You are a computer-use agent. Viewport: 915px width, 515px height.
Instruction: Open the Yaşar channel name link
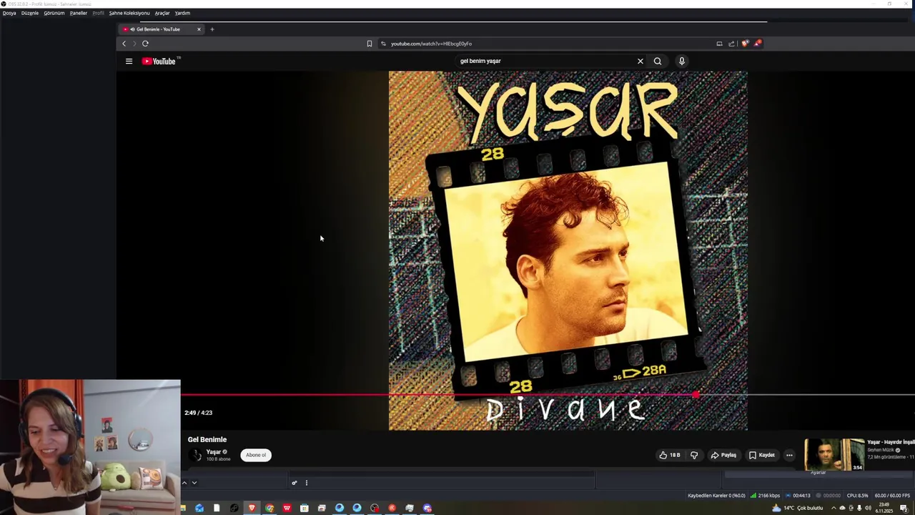click(214, 452)
